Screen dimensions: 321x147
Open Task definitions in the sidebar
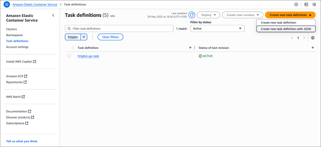[x=17, y=41]
